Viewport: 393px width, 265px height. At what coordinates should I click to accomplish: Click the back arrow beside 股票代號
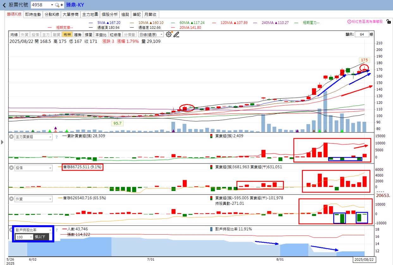(4, 5)
